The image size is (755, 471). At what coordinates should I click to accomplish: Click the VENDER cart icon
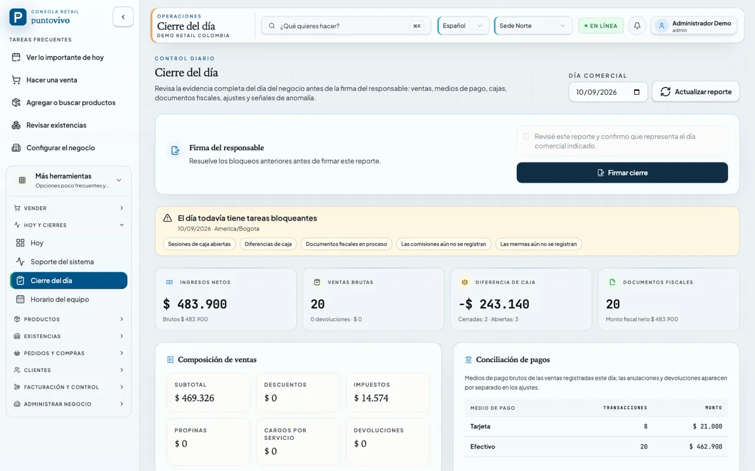click(17, 208)
